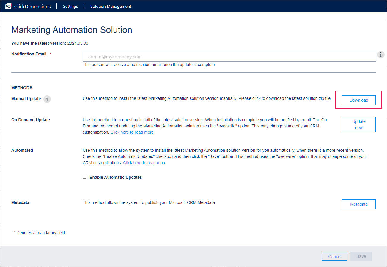The width and height of the screenshot is (387, 267).
Task: Enable Automatic Updates checkbox
Action: pos(84,176)
